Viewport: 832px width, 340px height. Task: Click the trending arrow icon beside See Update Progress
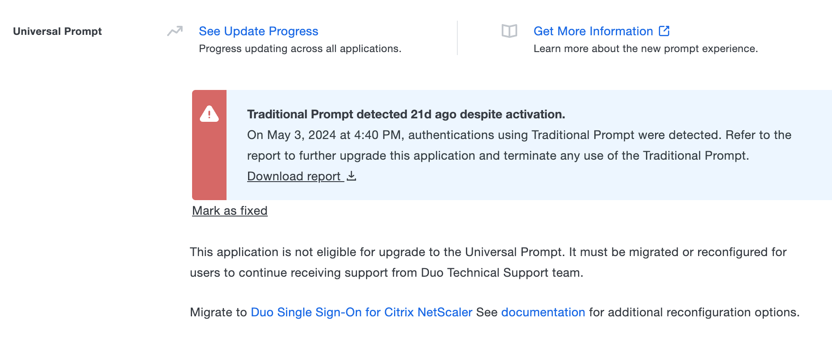click(x=174, y=31)
